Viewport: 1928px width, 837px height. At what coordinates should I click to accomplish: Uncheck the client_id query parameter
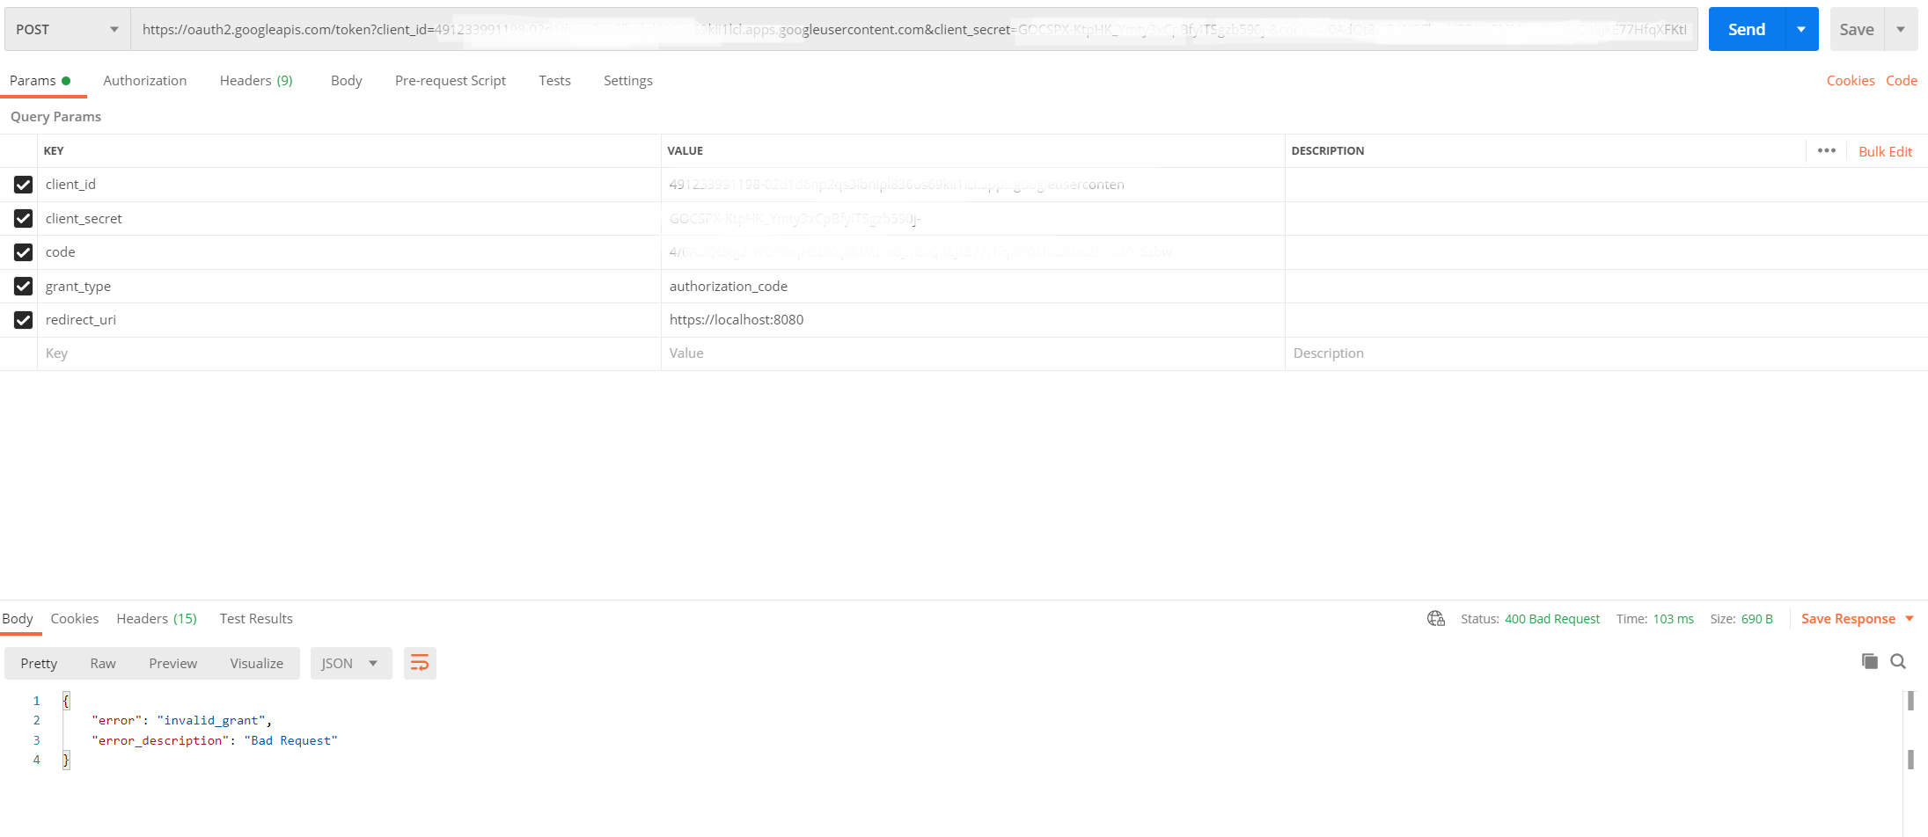(23, 185)
